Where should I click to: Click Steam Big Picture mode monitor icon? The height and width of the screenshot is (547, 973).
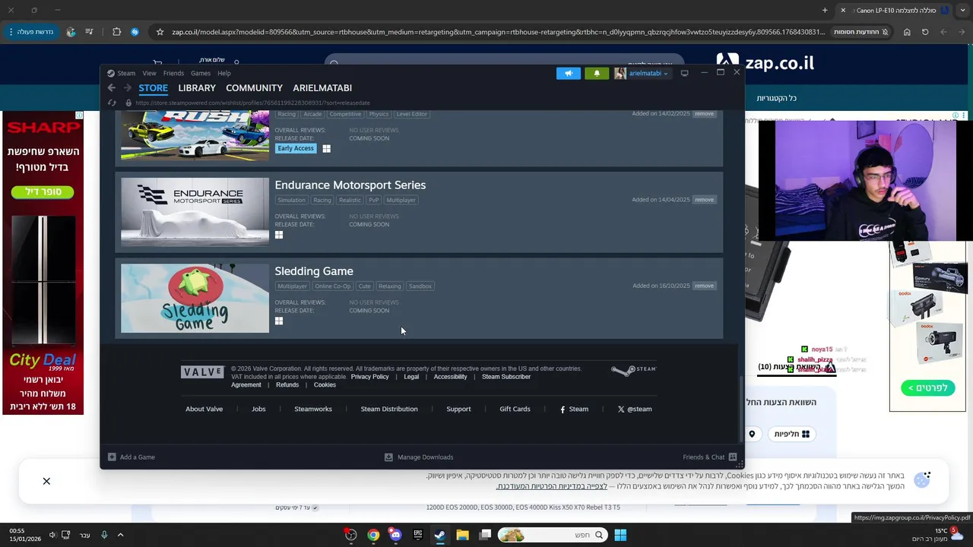(x=684, y=74)
